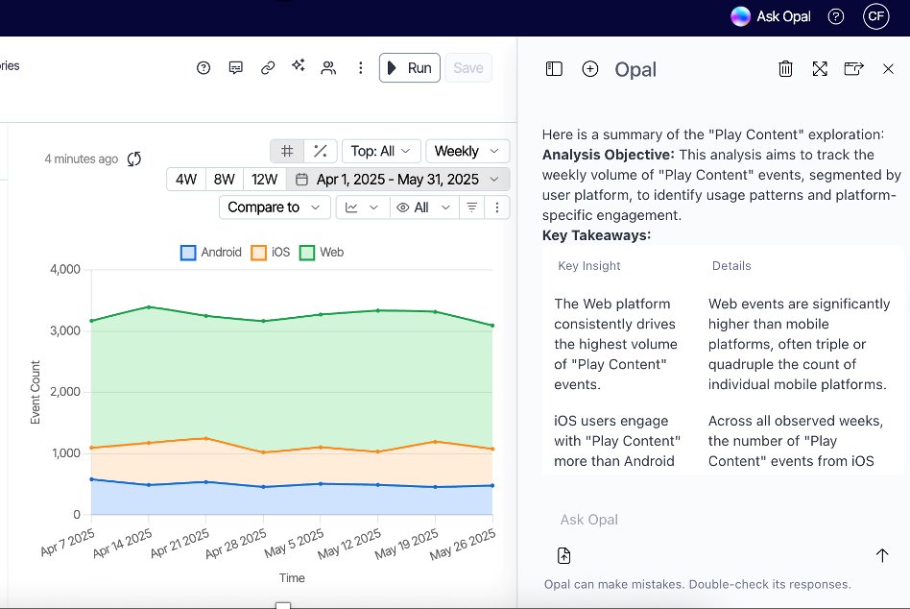Delete the Opal conversation with the trash icon
This screenshot has width=910, height=609.
[x=785, y=68]
